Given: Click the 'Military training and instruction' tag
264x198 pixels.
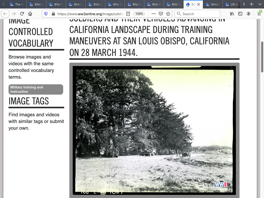Looking at the screenshot, I should pos(36,89).
